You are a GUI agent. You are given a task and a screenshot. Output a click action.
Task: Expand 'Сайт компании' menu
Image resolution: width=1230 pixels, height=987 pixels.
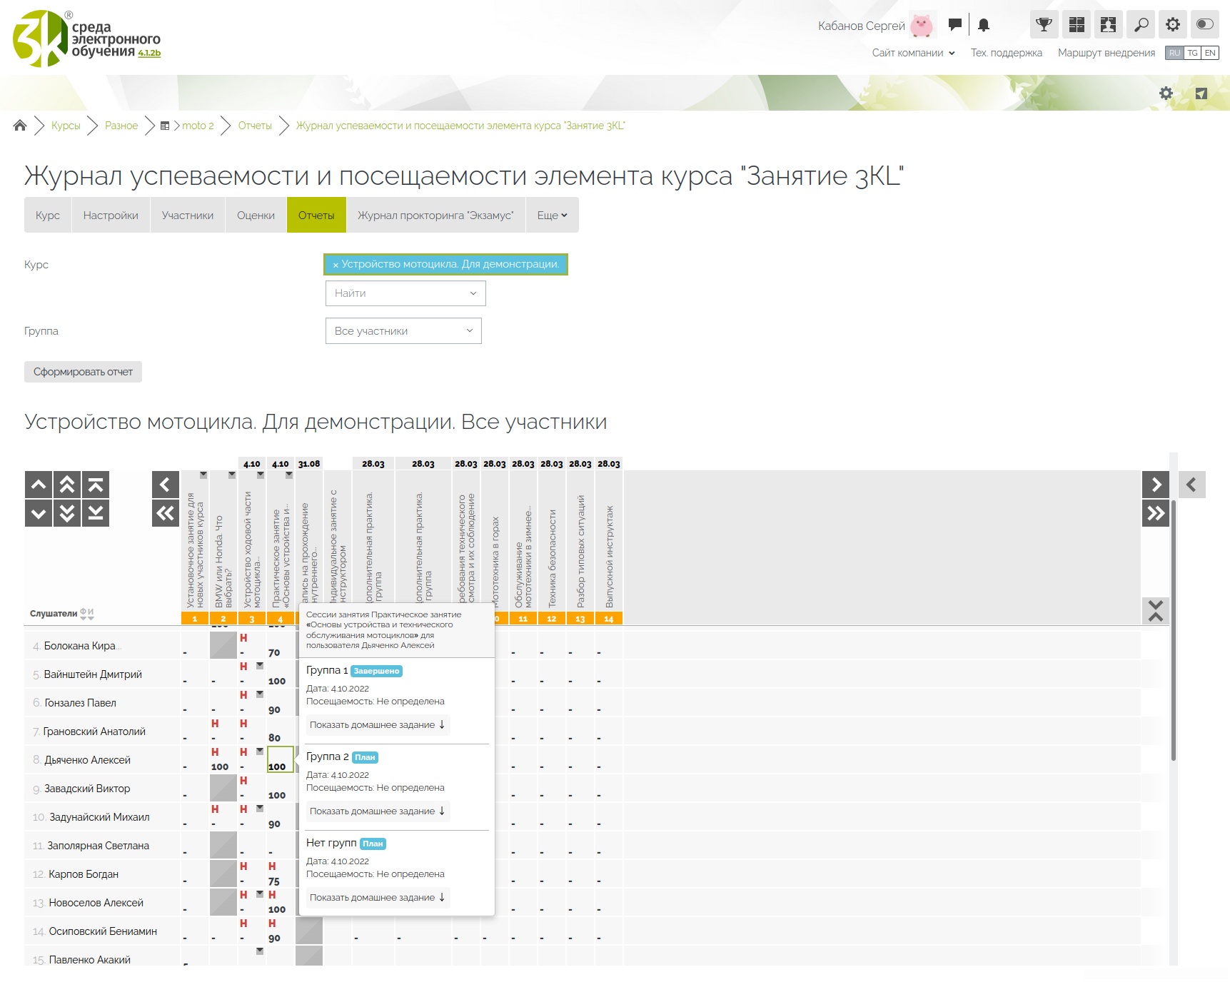pyautogui.click(x=913, y=53)
